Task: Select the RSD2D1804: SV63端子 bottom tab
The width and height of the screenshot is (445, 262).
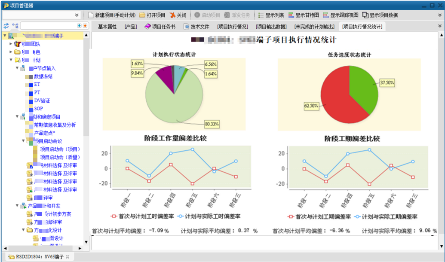Action: tap(40, 256)
